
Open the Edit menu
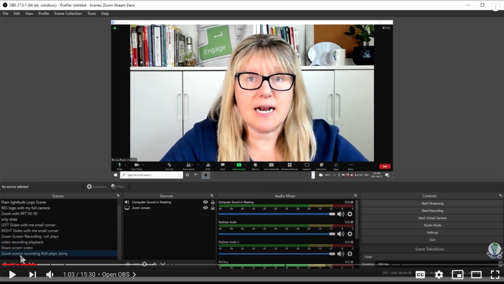[17, 14]
